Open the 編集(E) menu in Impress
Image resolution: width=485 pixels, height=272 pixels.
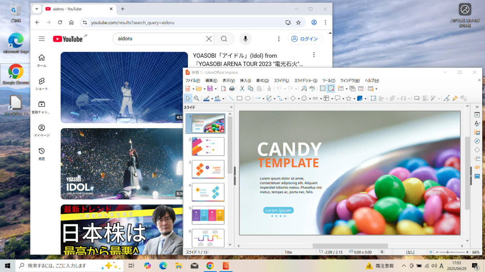click(211, 81)
